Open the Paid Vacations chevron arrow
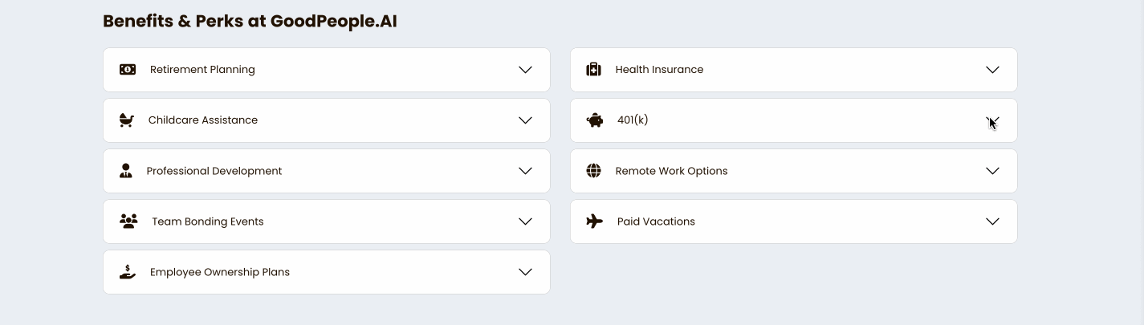This screenshot has width=1144, height=325. click(x=993, y=221)
